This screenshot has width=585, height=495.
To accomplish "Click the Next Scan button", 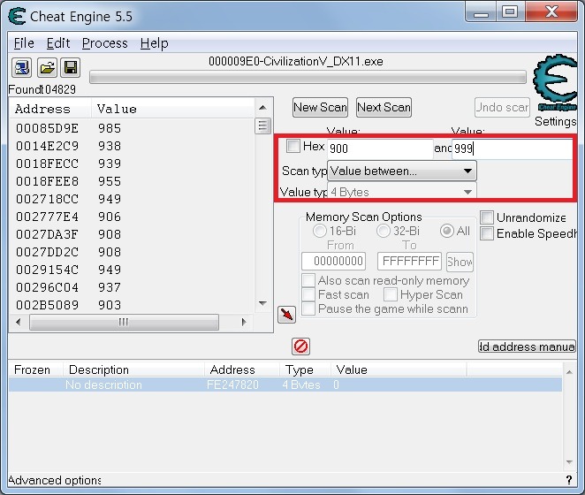I will (384, 108).
